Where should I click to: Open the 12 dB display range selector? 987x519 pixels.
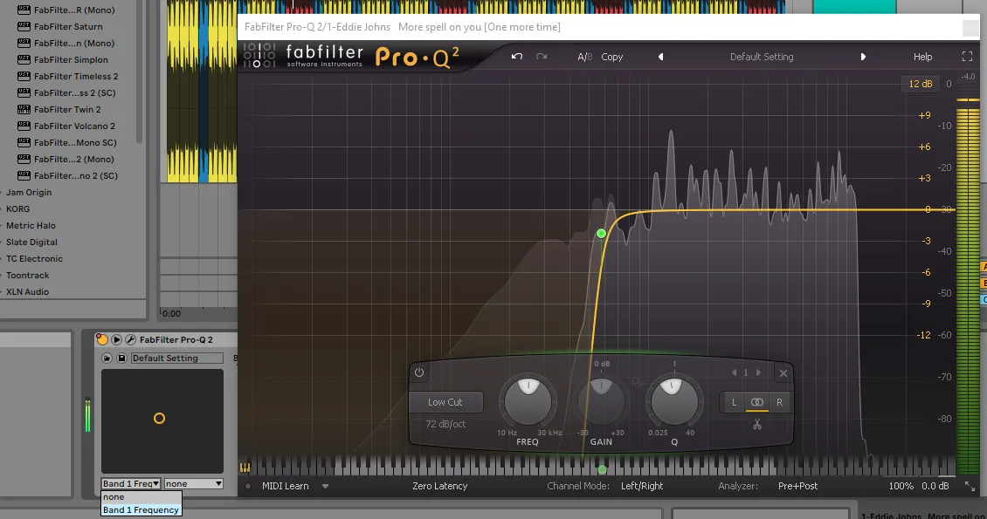point(921,84)
